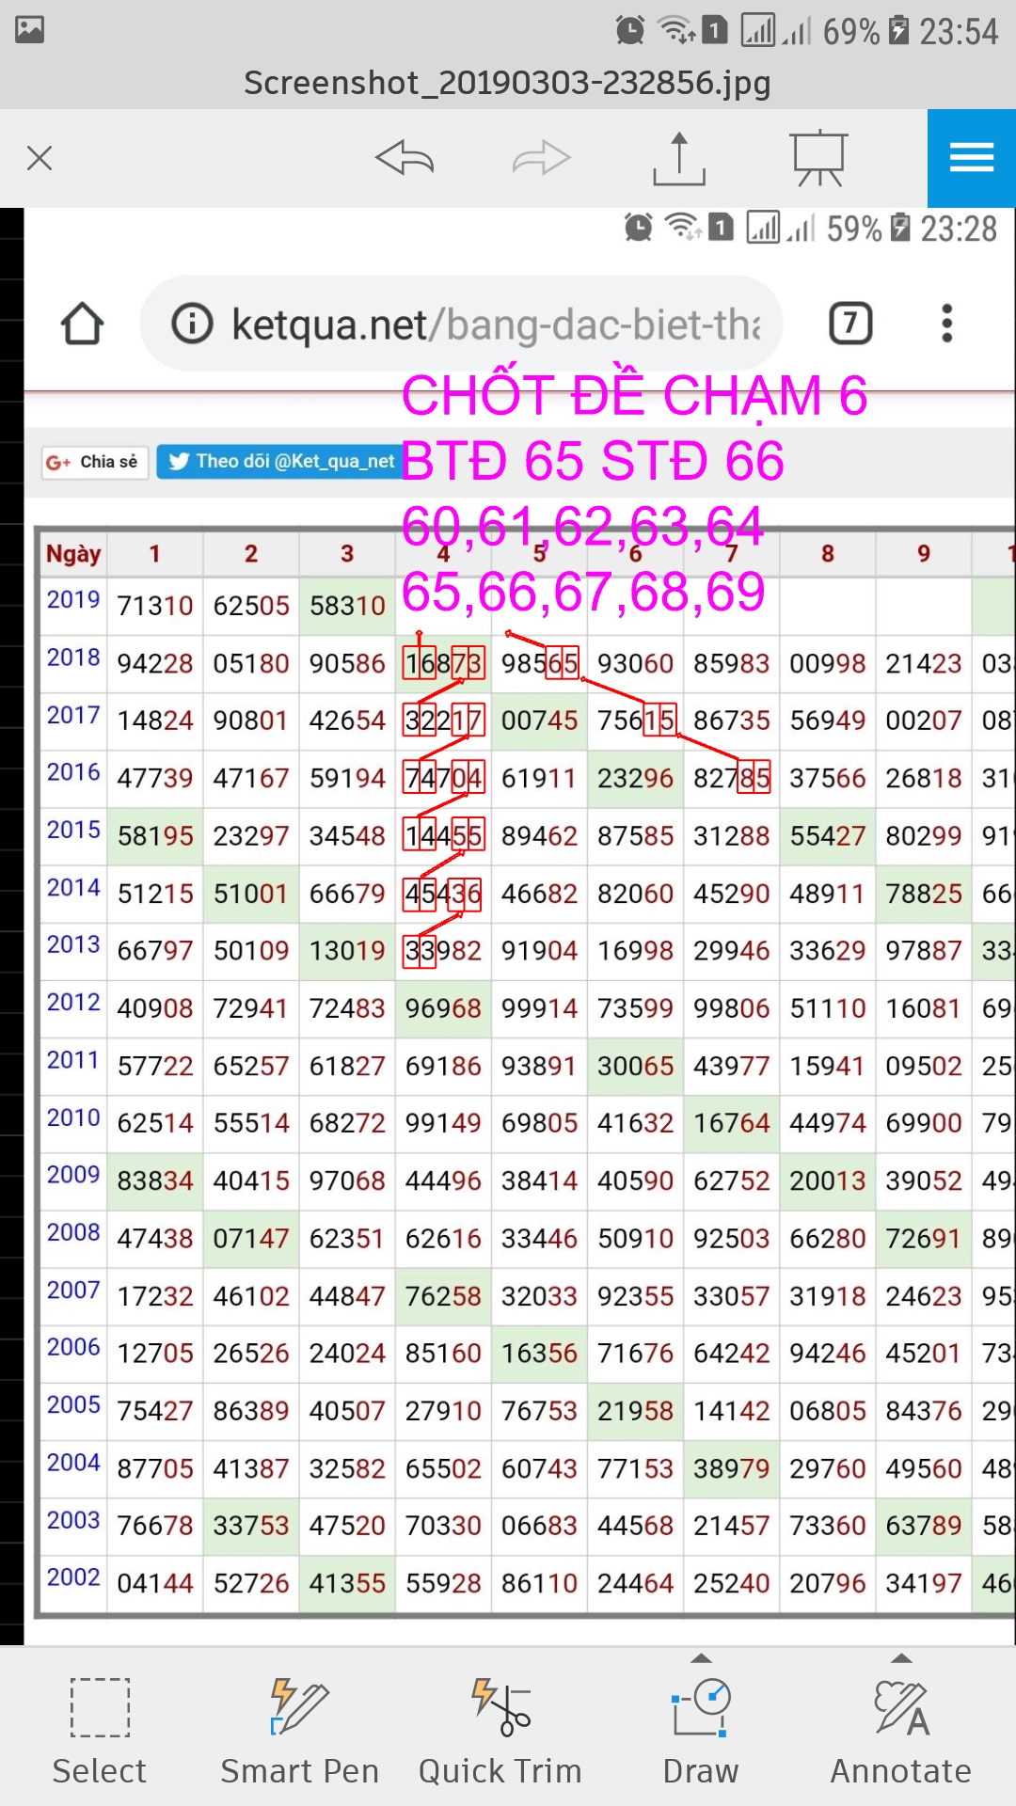
Task: Tap the ketqua.net address bar
Action: tap(461, 325)
